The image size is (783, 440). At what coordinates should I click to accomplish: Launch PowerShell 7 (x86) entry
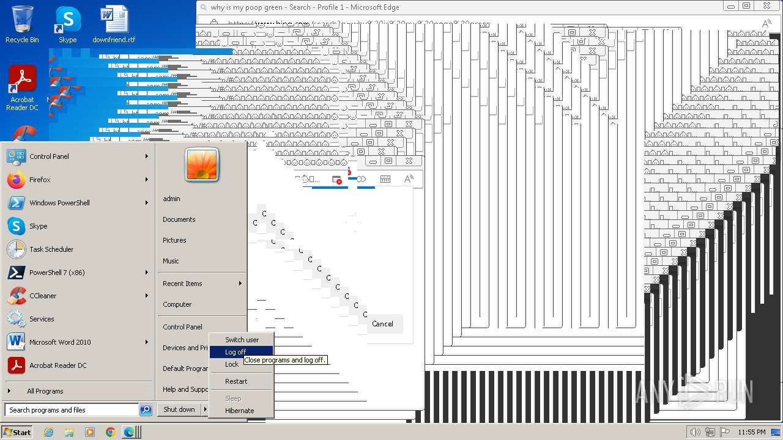77,273
